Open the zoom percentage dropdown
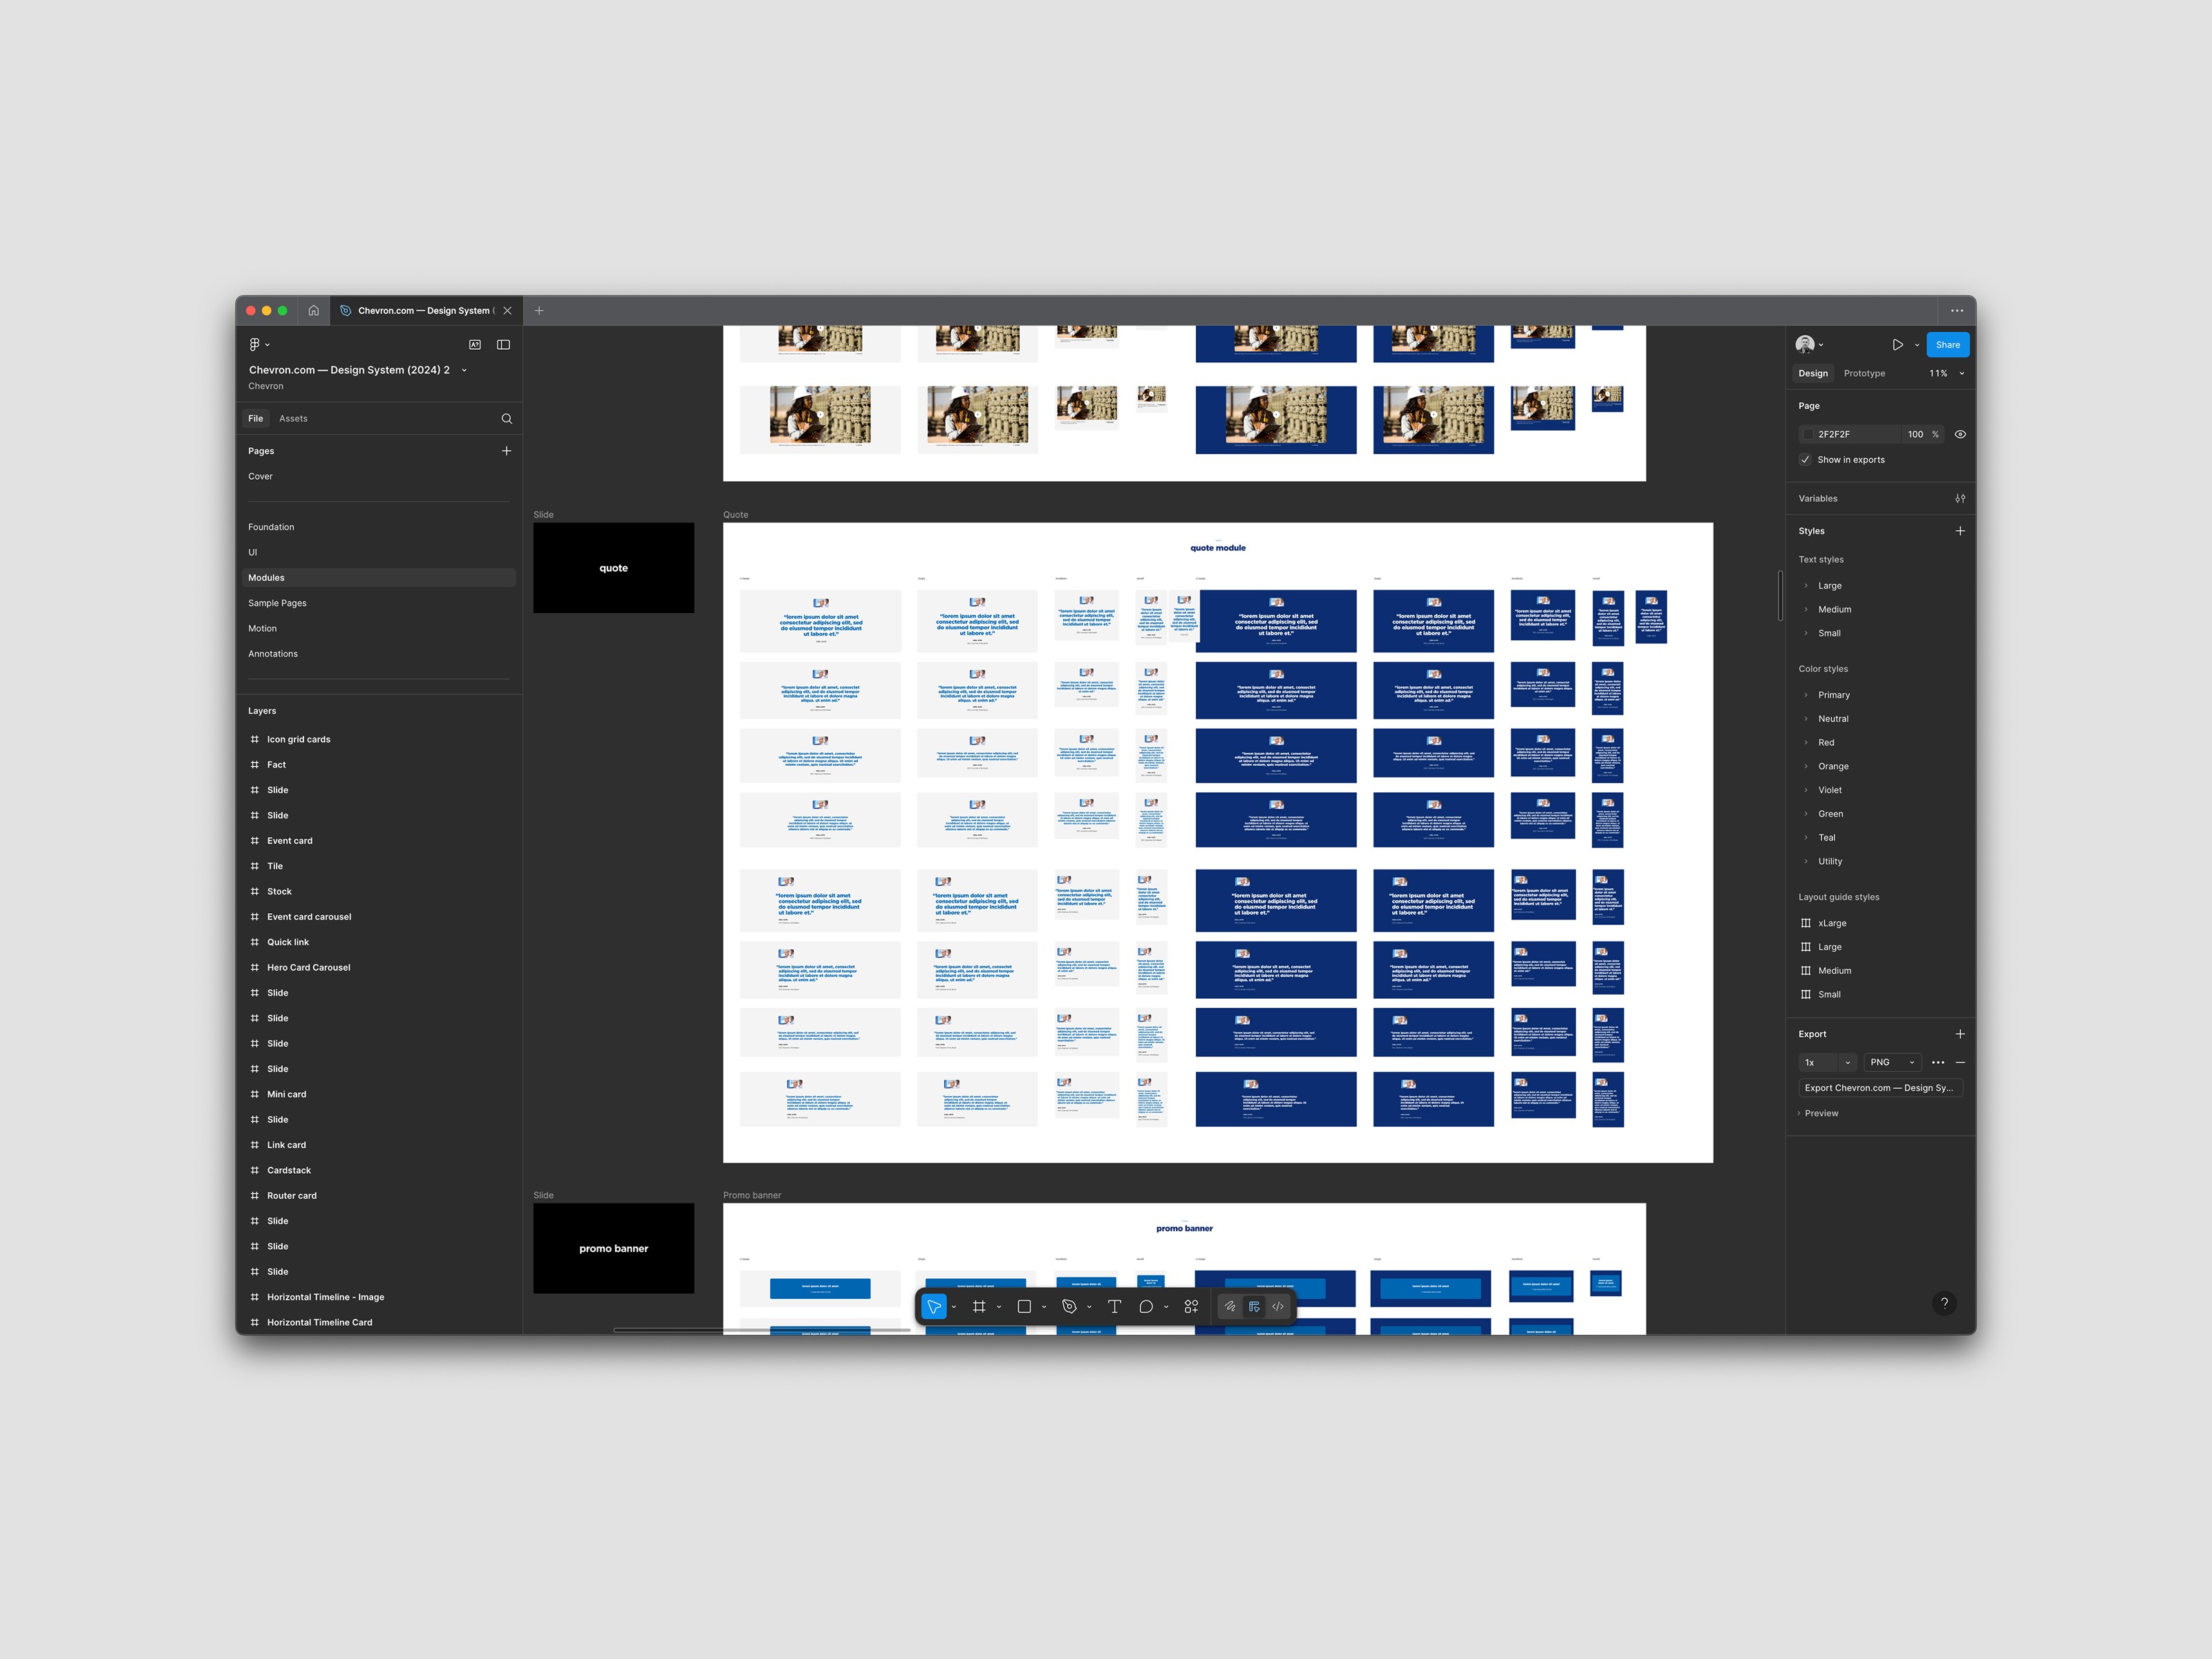 pyautogui.click(x=1945, y=373)
